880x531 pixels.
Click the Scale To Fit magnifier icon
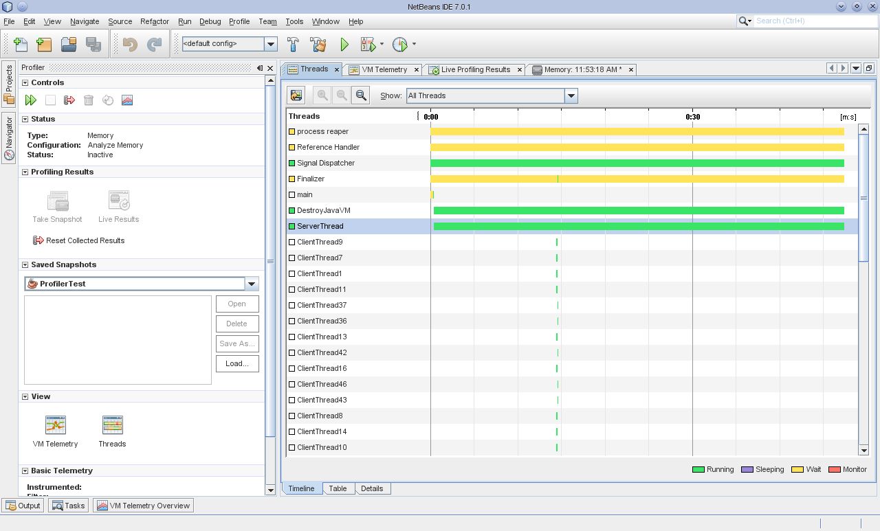361,95
